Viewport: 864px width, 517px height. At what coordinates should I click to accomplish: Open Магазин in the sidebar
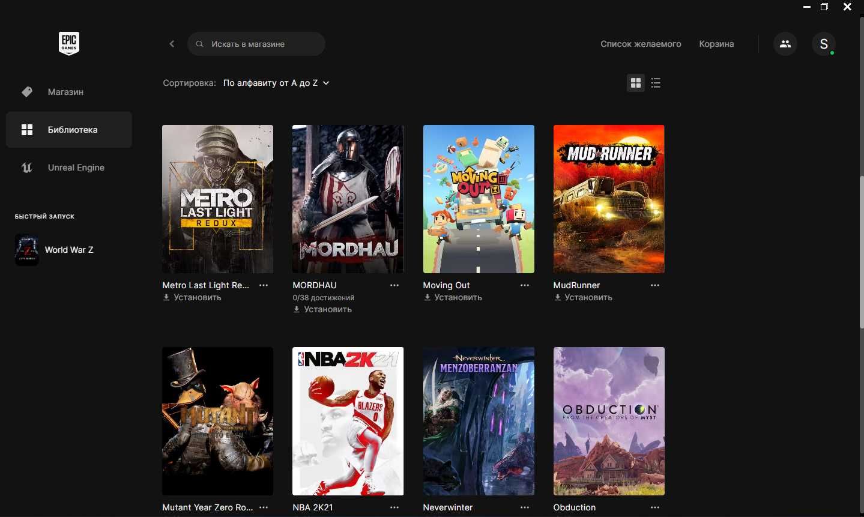69,92
